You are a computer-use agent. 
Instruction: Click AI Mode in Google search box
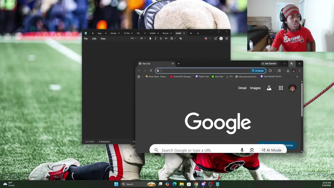[x=272, y=150]
